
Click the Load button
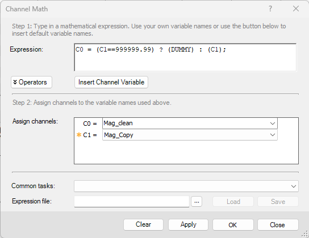233,202
